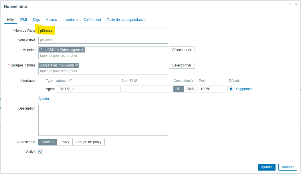Image resolution: width=301 pixels, height=174 pixels.
Task: Go to the Macros tab
Action: click(51, 19)
